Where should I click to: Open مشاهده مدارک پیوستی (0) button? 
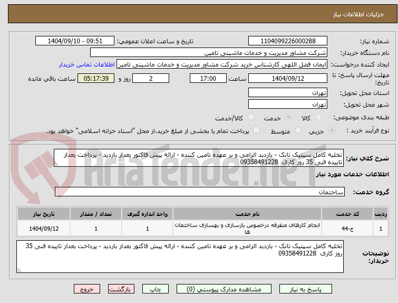click(x=224, y=289)
